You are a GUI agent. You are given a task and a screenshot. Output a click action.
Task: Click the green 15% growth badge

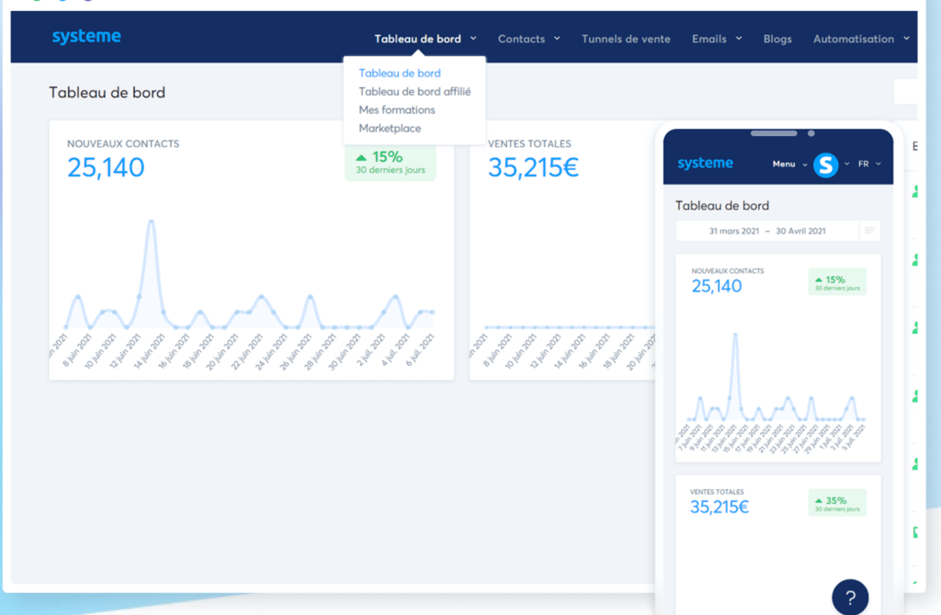click(x=390, y=163)
